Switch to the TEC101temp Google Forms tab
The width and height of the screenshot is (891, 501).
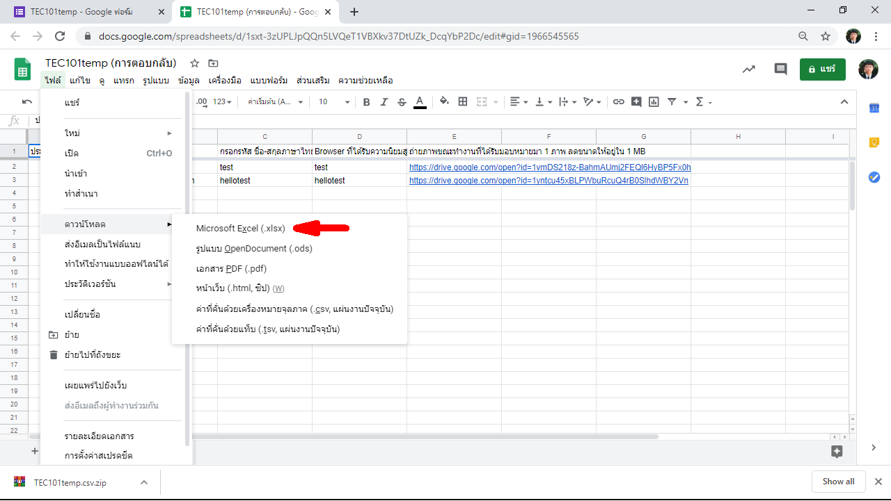[x=86, y=12]
